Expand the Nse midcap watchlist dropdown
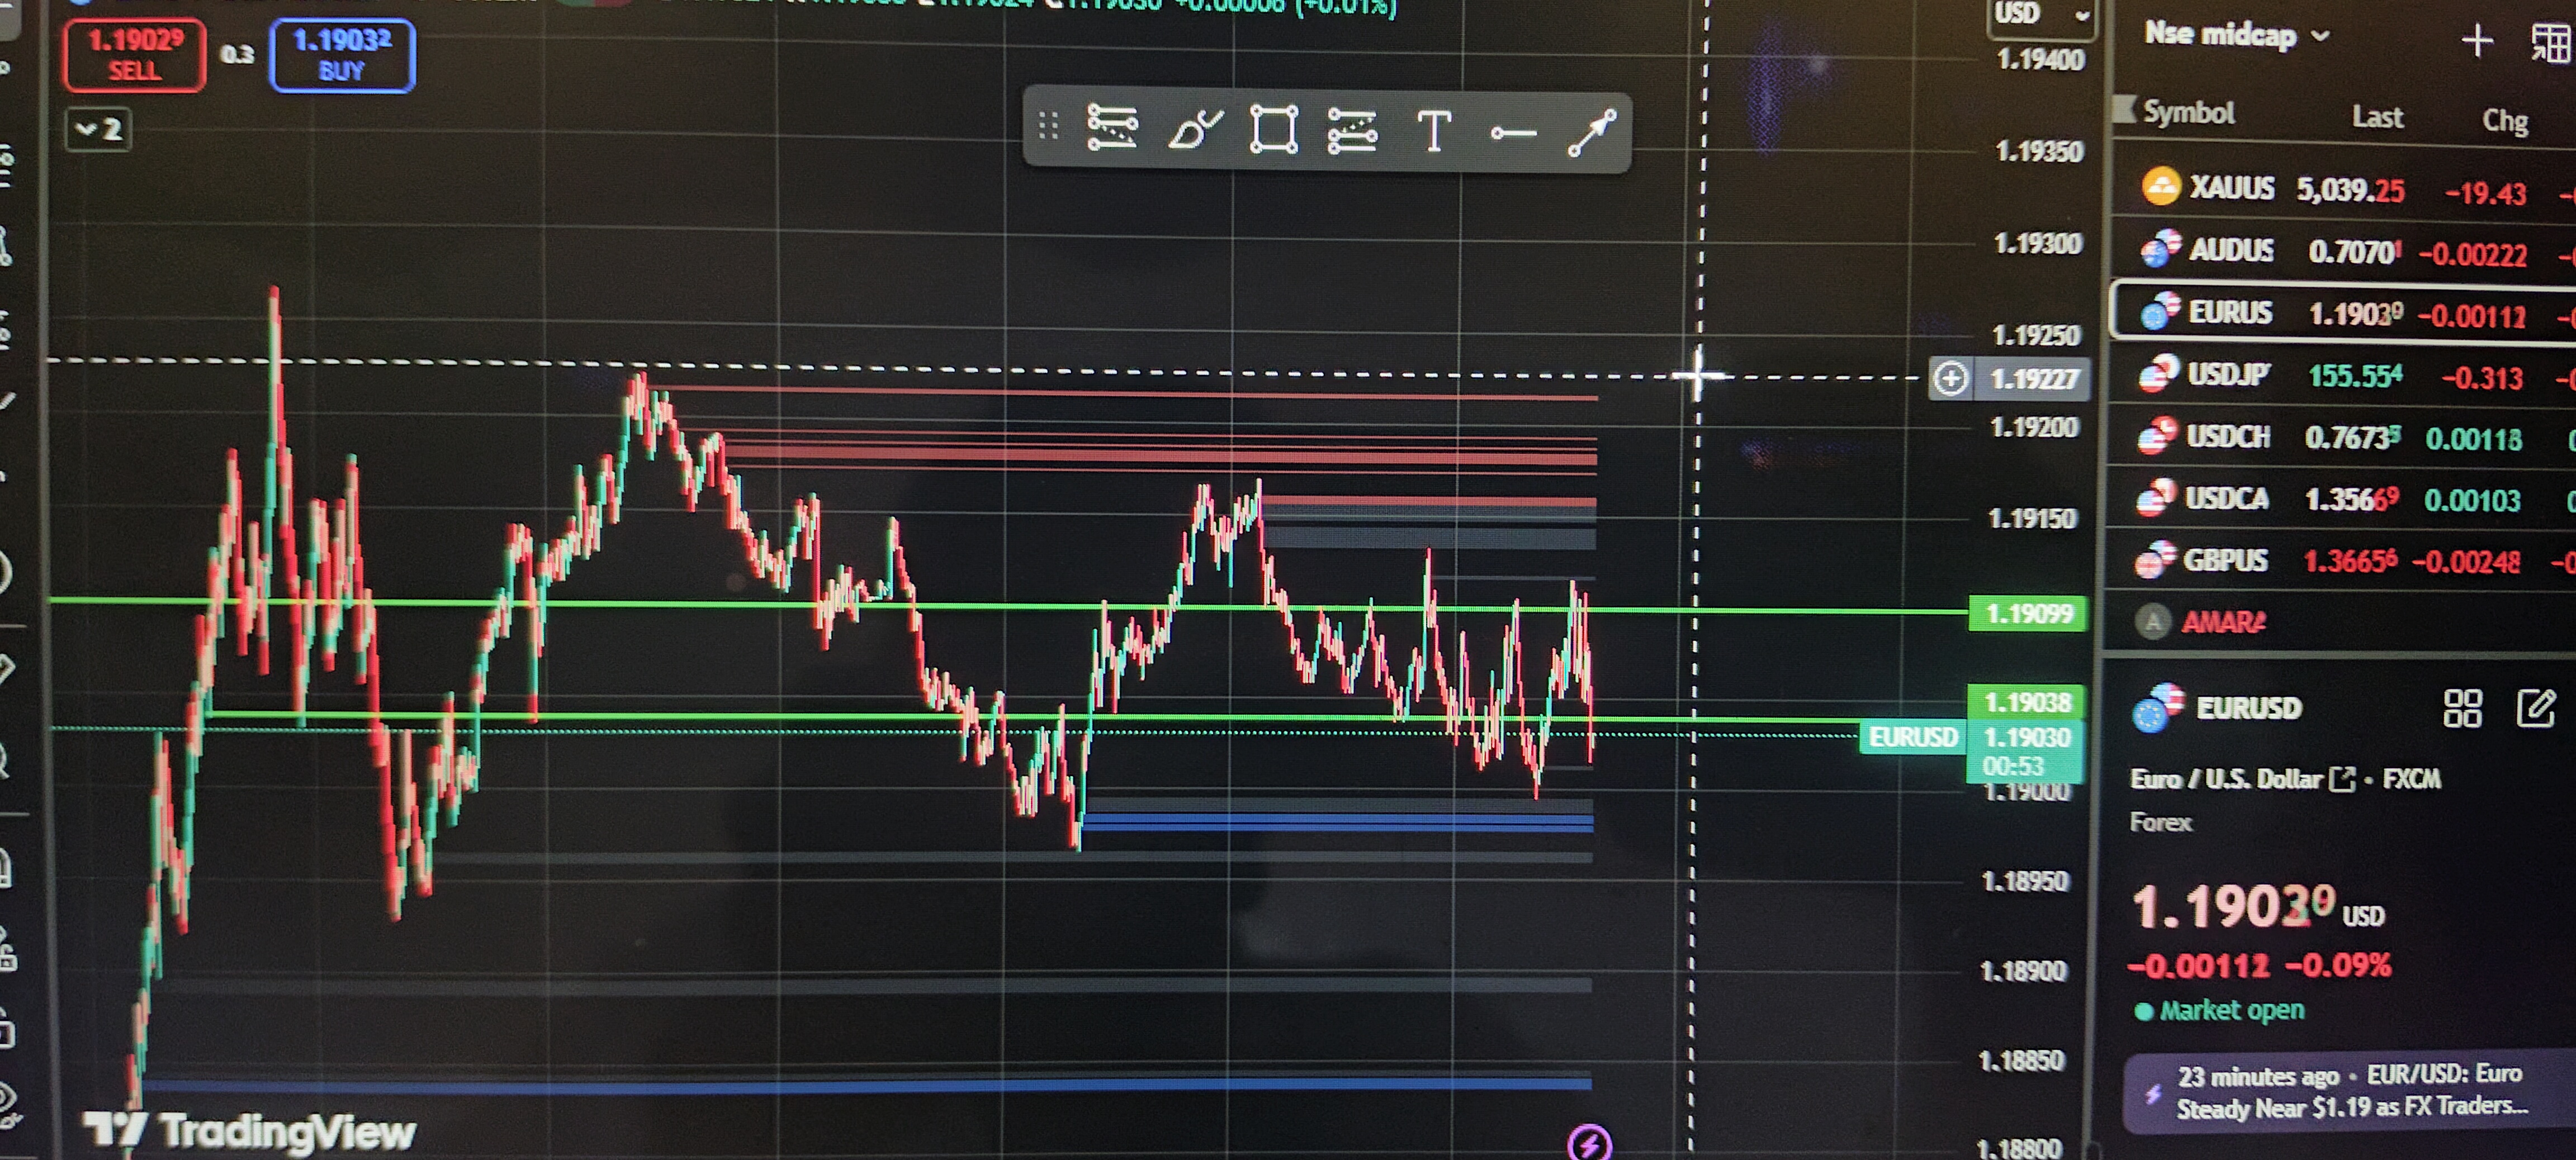The image size is (2576, 1160). 2236,36
